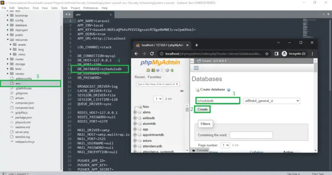
Task: Open navigation page number dropdown
Action: click(x=158, y=99)
